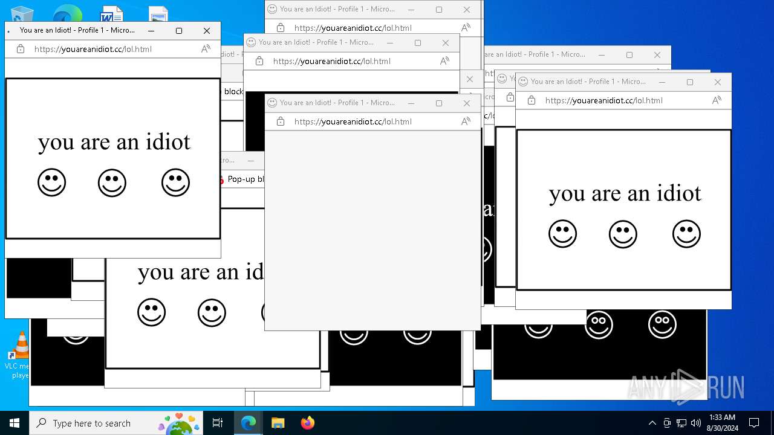
Task: Click lock icon in the dot-favicon window
Action: click(x=21, y=49)
